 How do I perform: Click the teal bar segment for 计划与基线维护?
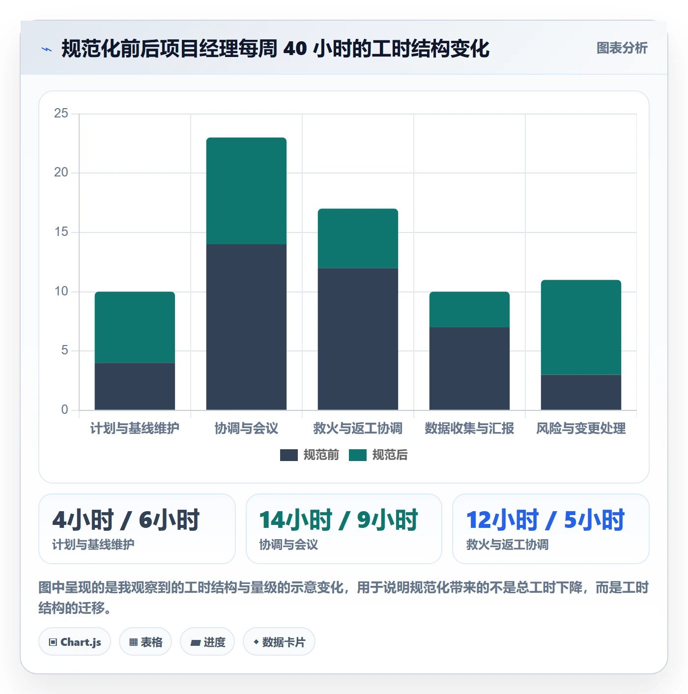pos(135,327)
